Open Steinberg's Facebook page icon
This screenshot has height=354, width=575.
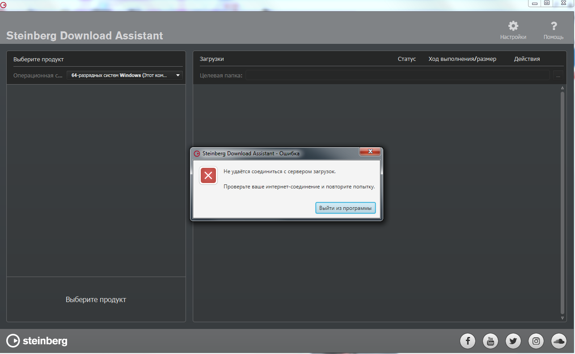[x=468, y=341]
